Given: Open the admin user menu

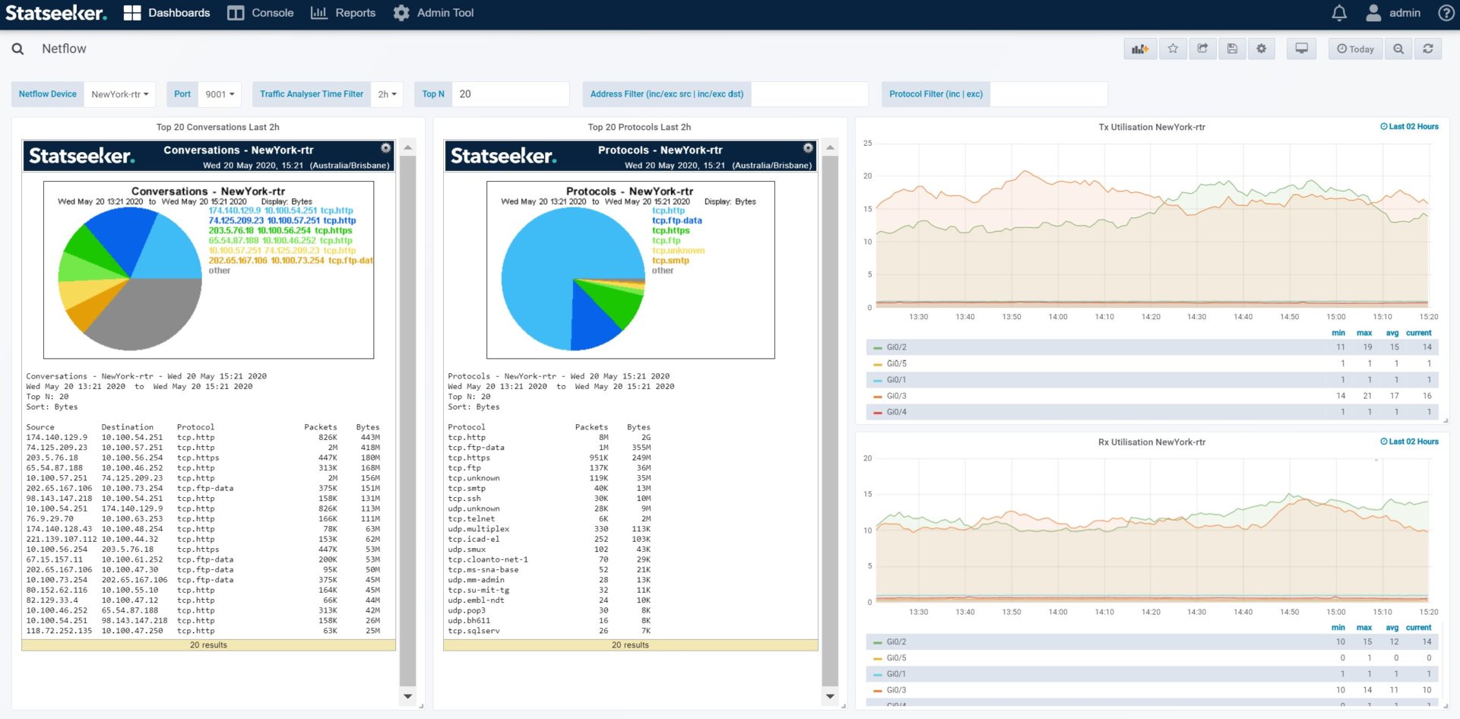Looking at the screenshot, I should pyautogui.click(x=1393, y=13).
